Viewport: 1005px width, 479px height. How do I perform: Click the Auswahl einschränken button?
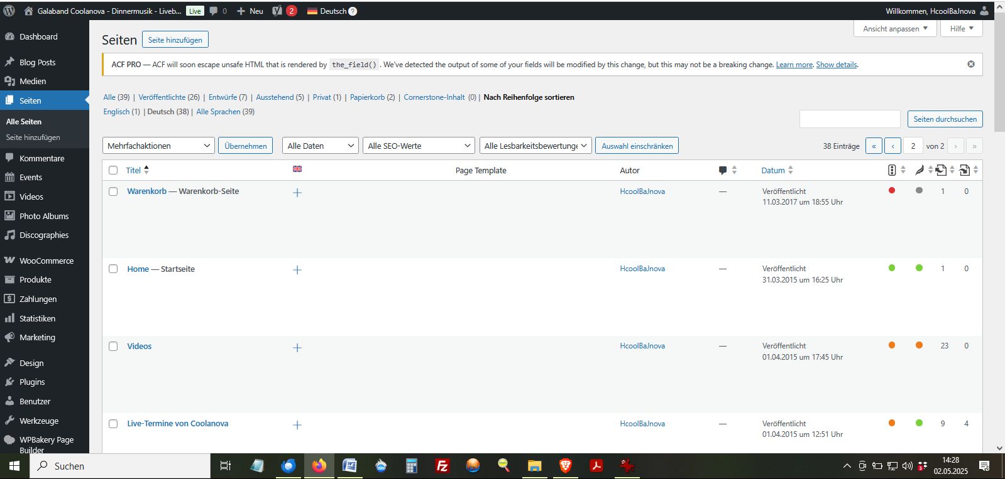coord(637,146)
